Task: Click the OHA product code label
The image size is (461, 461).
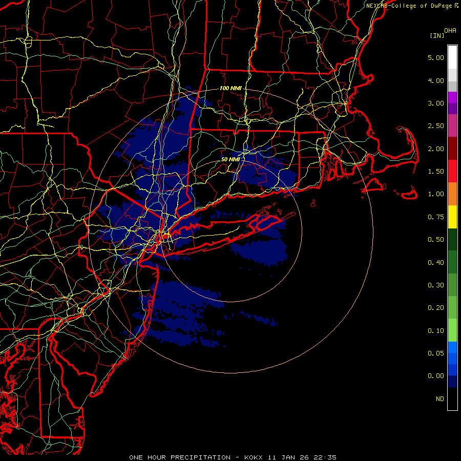Action: click(x=450, y=30)
